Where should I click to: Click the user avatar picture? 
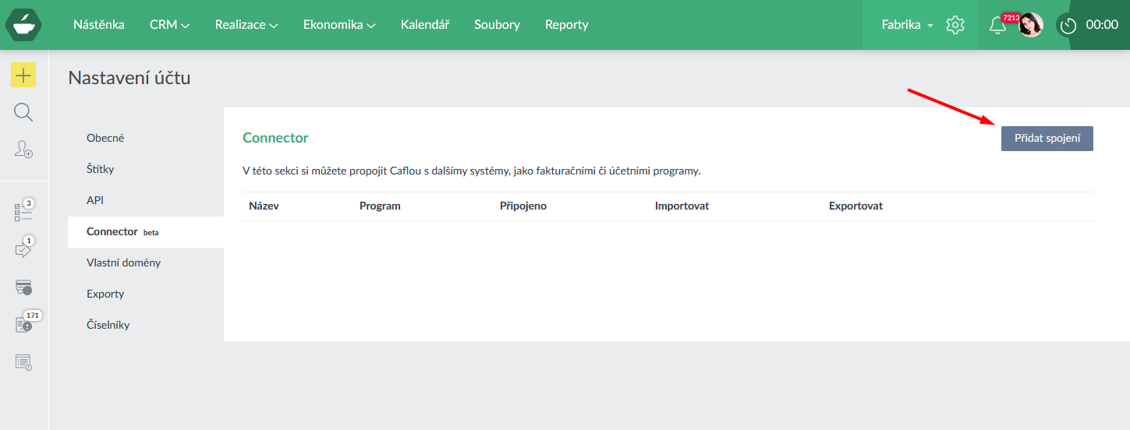[x=1031, y=25]
